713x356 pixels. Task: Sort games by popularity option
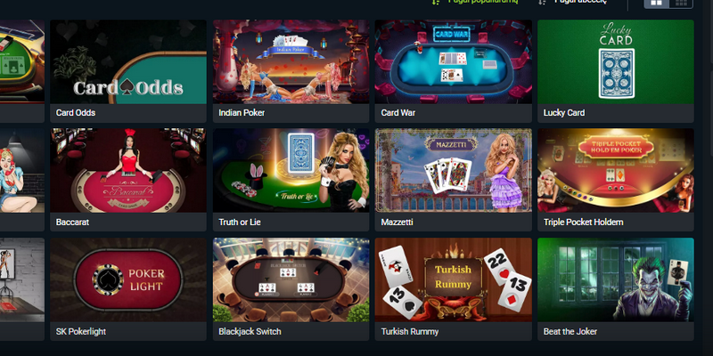pyautogui.click(x=475, y=2)
